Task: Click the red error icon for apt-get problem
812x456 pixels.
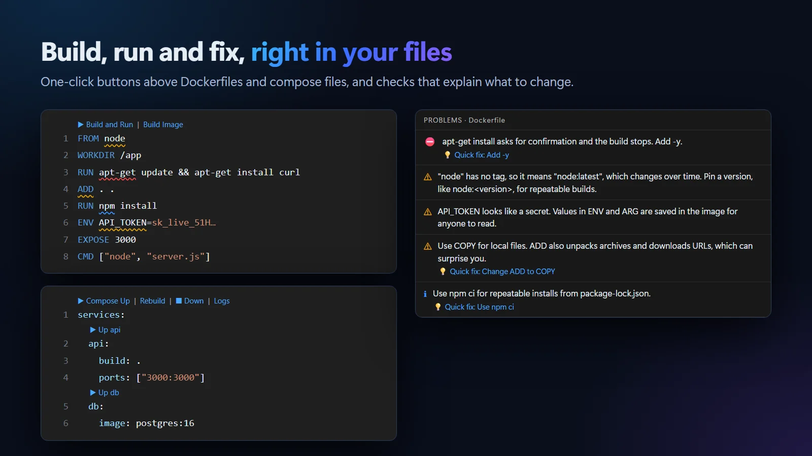Action: (430, 142)
